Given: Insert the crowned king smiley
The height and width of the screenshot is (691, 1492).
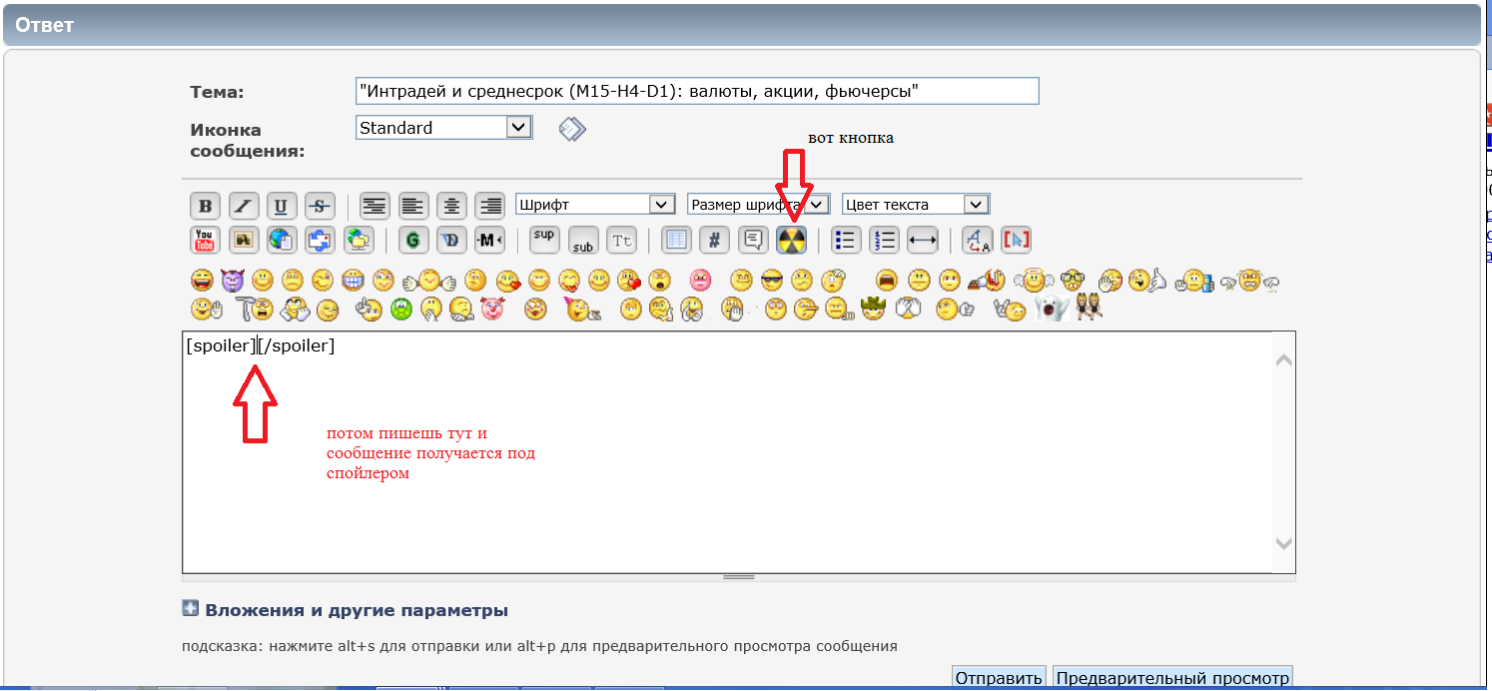Looking at the screenshot, I should click(x=874, y=310).
